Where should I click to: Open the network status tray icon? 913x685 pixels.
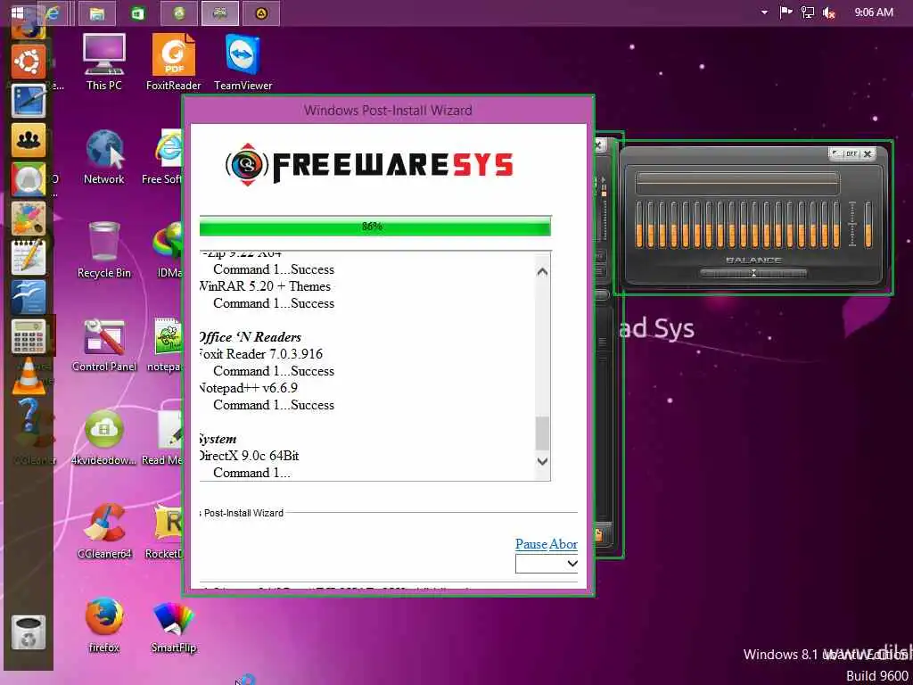tap(807, 12)
